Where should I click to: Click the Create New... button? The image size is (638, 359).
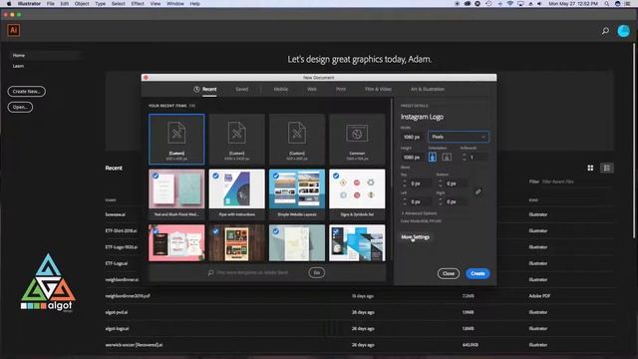coord(27,91)
